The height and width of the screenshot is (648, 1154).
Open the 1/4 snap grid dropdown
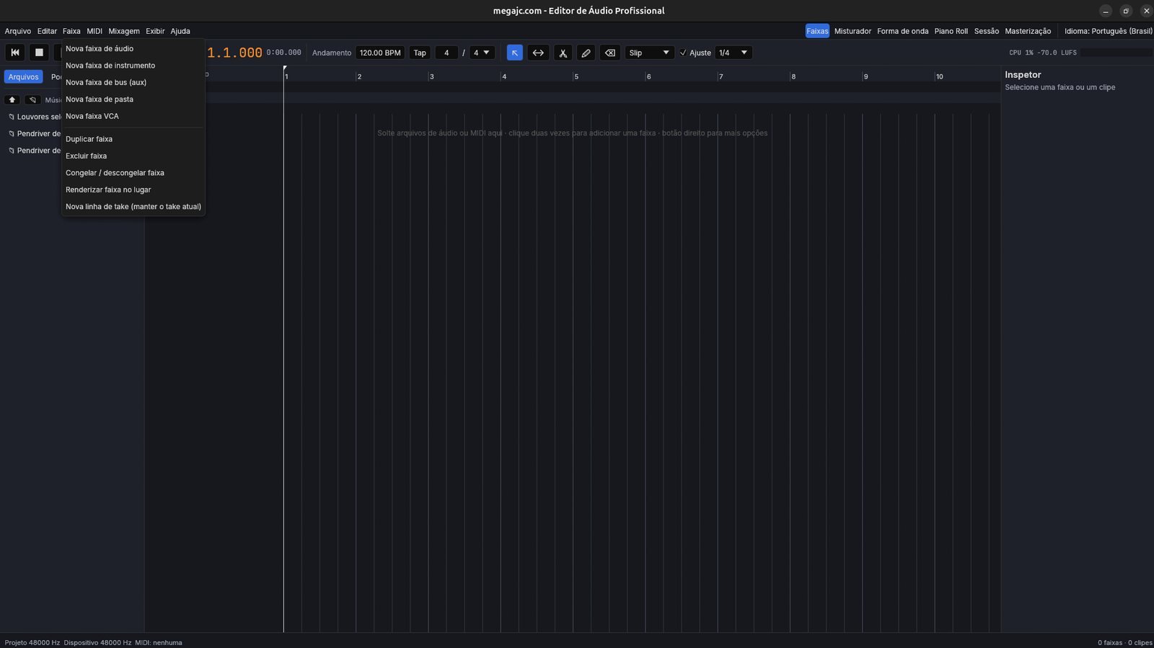tap(734, 53)
